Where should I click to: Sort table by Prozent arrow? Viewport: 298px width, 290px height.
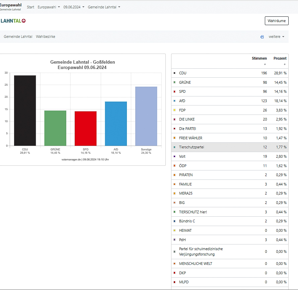pyautogui.click(x=285, y=64)
